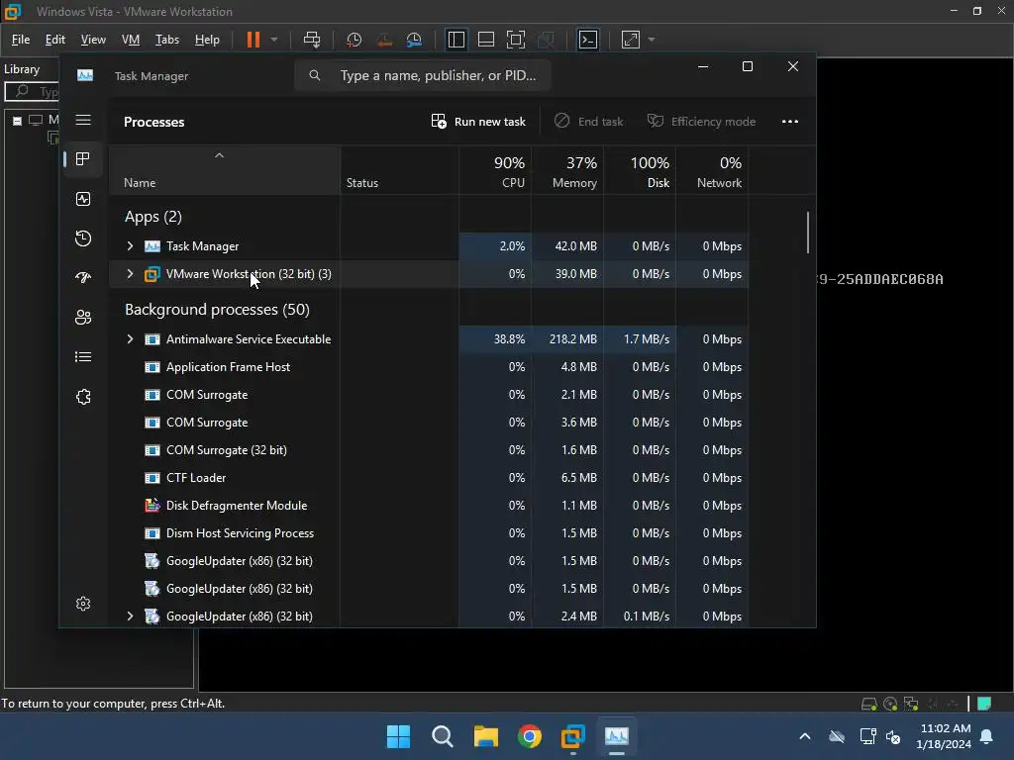Open the VM menu
The height and width of the screenshot is (760, 1014).
131,40
